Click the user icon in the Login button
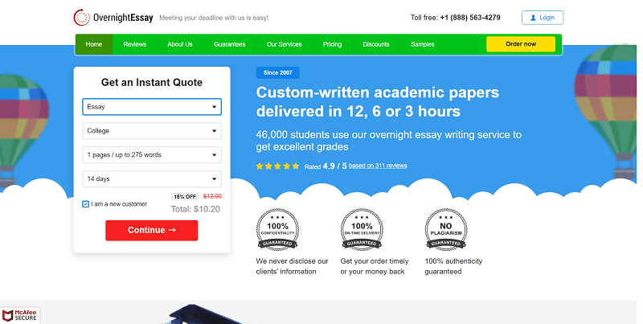This screenshot has height=324, width=643. click(533, 18)
